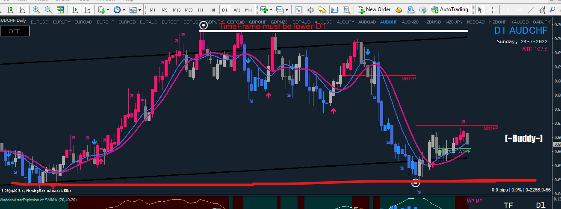Click the Templates icon
The height and width of the screenshot is (209, 561).
pos(133,9)
